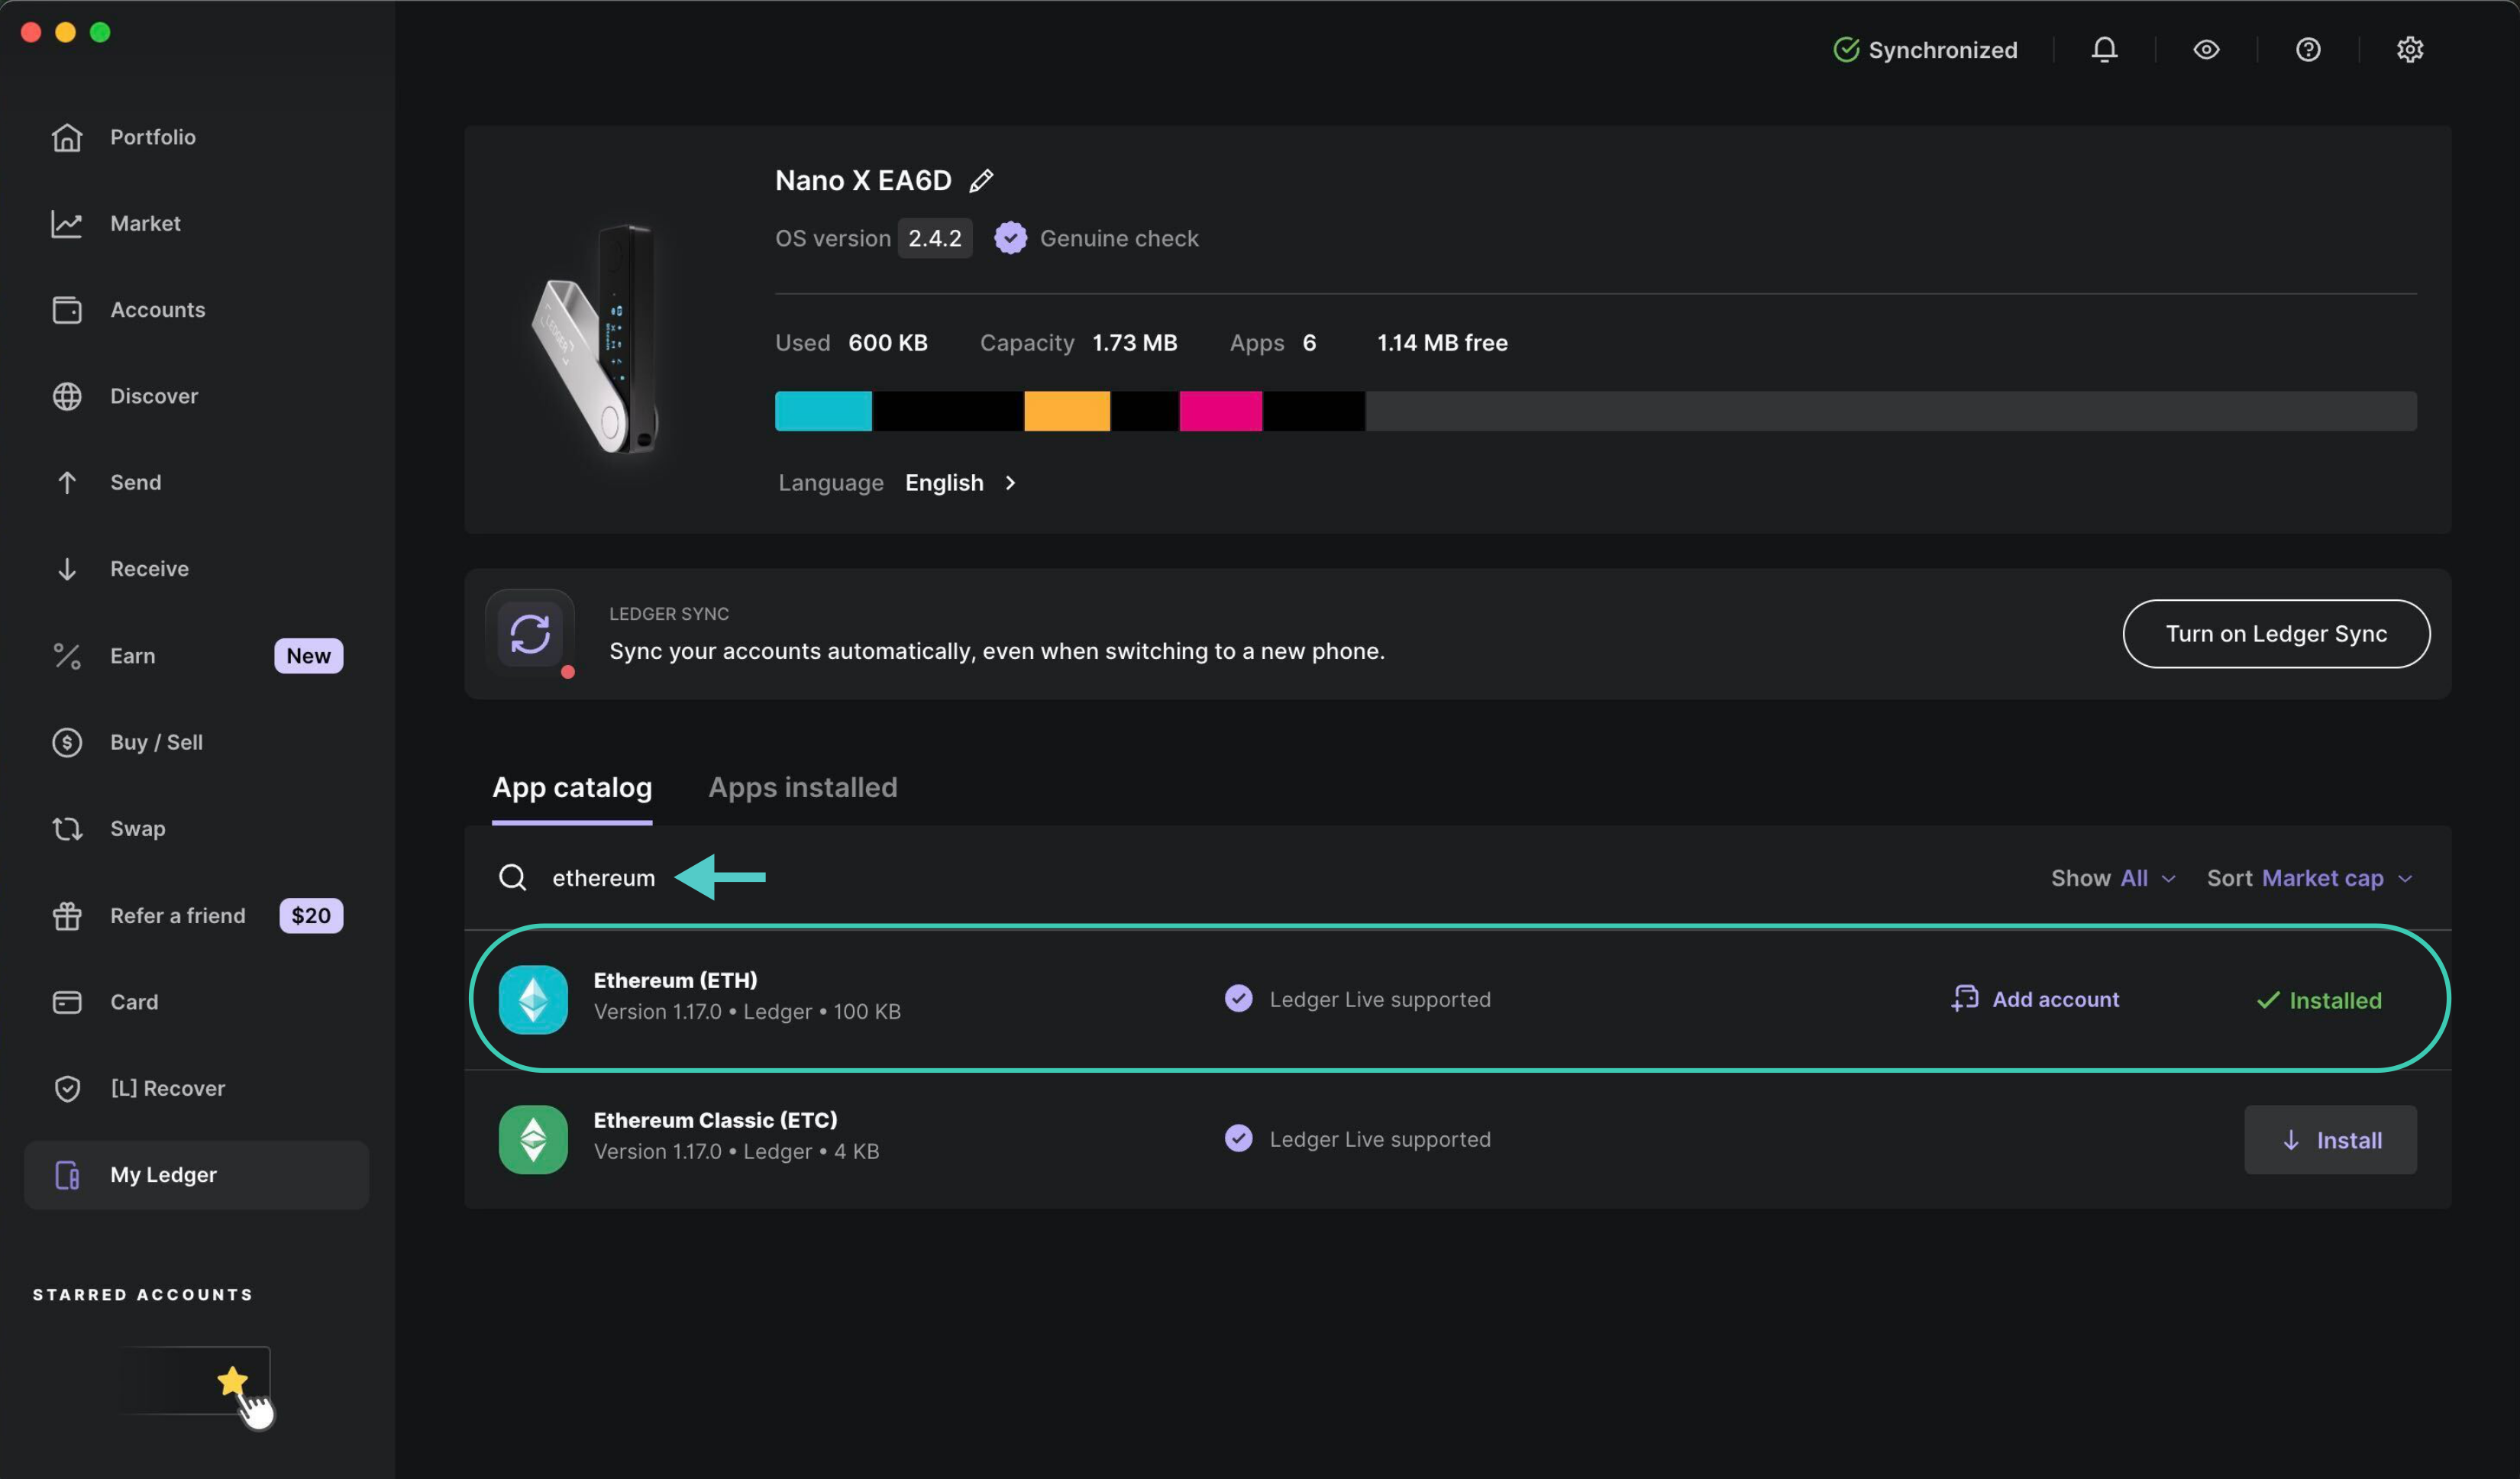Click the Used 600 KB value
This screenshot has height=1479, width=2520.
coord(888,343)
